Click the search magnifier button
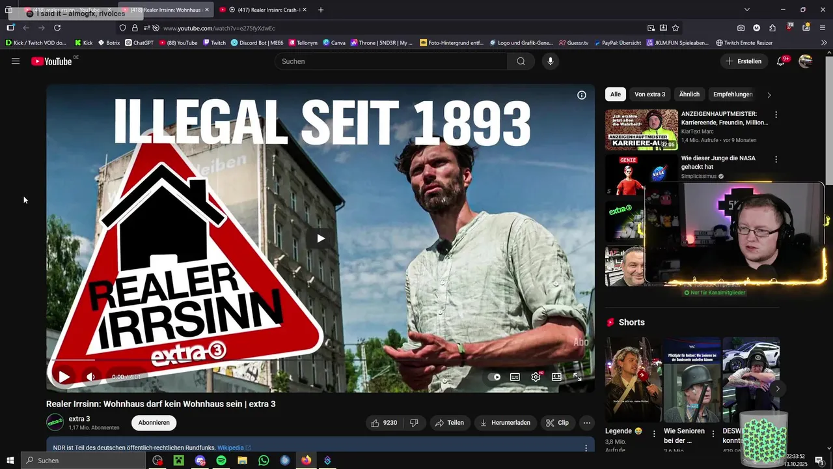The image size is (833, 469). [x=521, y=61]
